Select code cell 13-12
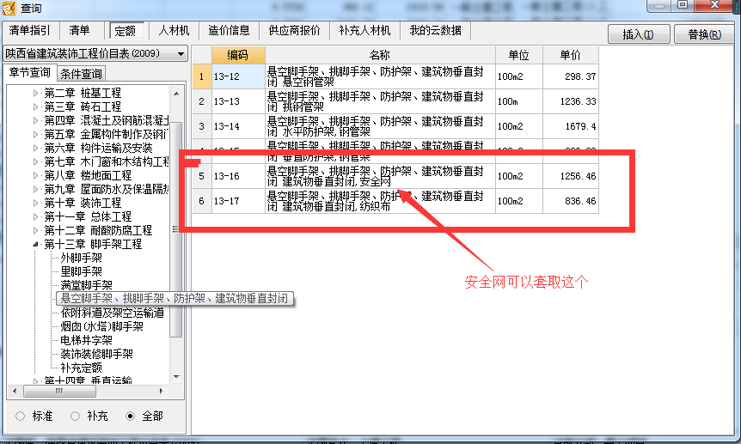 pos(238,76)
